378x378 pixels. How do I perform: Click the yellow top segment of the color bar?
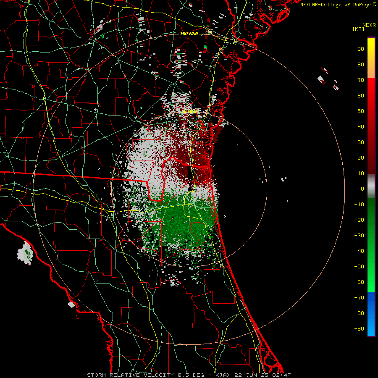pos(371,58)
